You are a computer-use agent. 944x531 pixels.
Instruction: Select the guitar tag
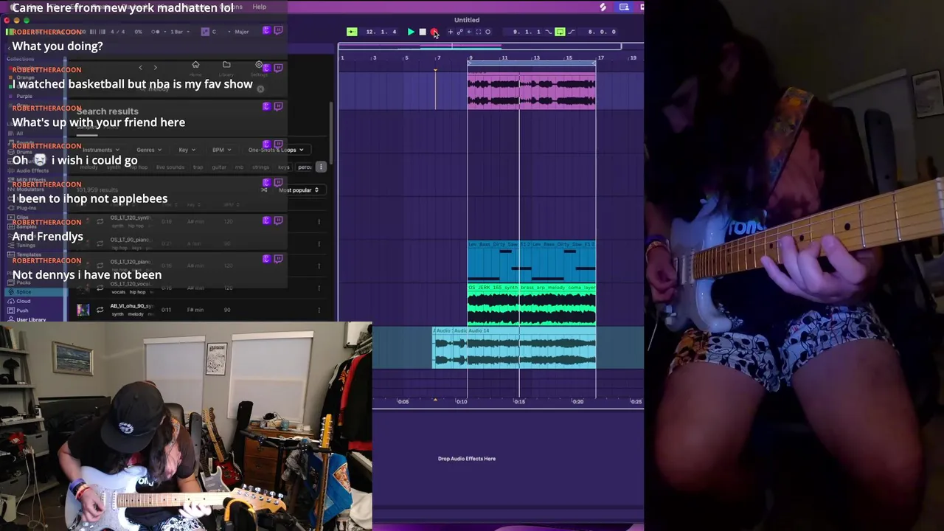219,167
